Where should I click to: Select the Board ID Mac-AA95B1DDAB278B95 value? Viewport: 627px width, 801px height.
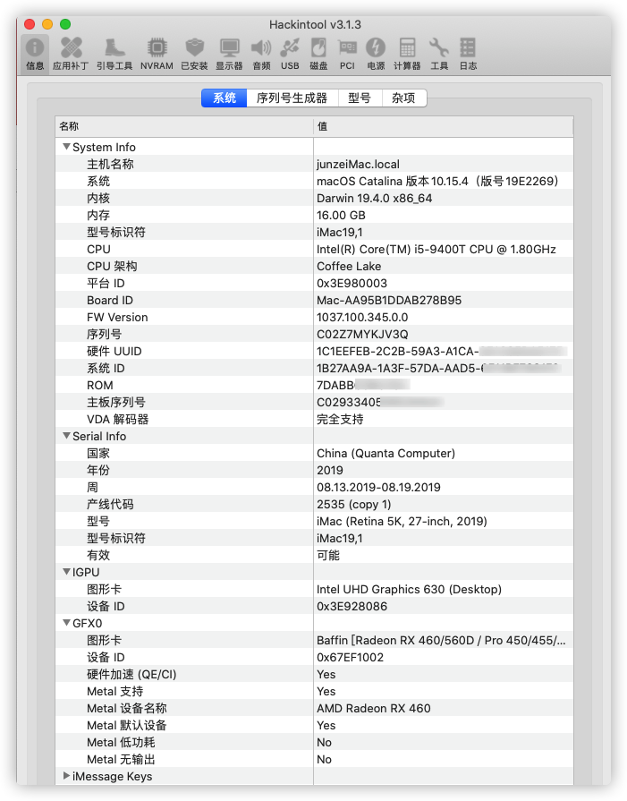click(389, 300)
